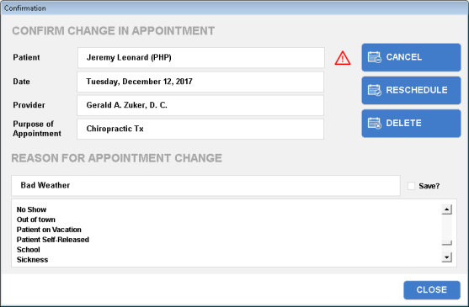Click the RESCHEDULE button label

tap(417, 90)
